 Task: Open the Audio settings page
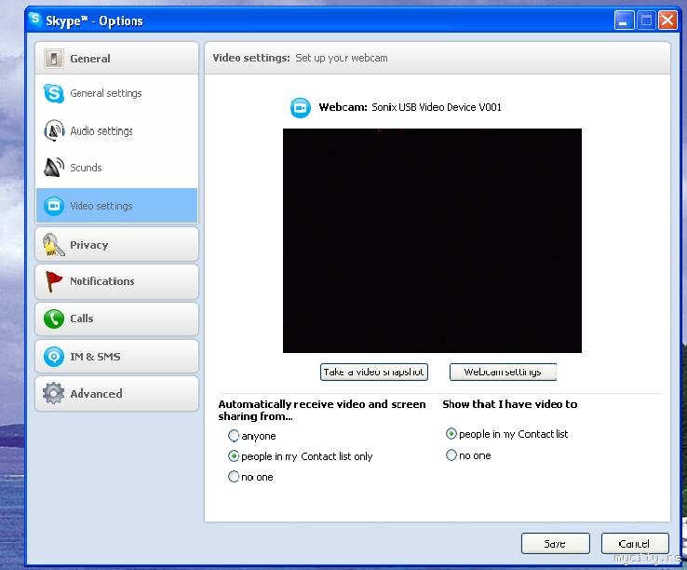coord(116,130)
